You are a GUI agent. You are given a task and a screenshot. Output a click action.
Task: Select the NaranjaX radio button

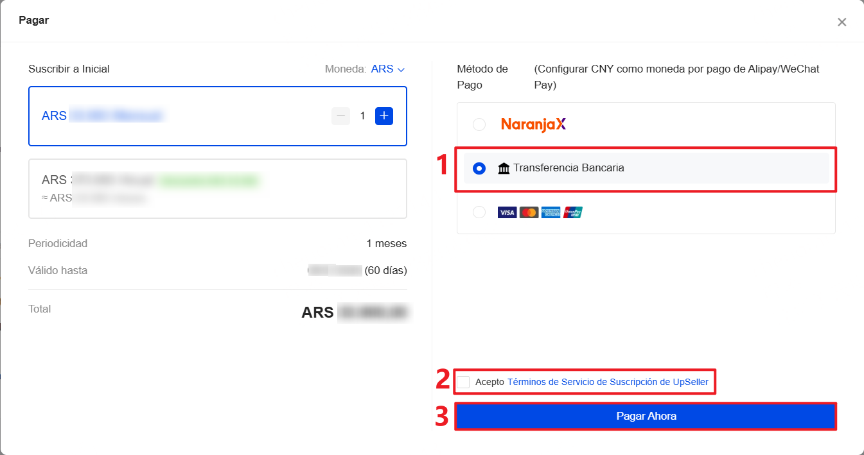click(479, 124)
